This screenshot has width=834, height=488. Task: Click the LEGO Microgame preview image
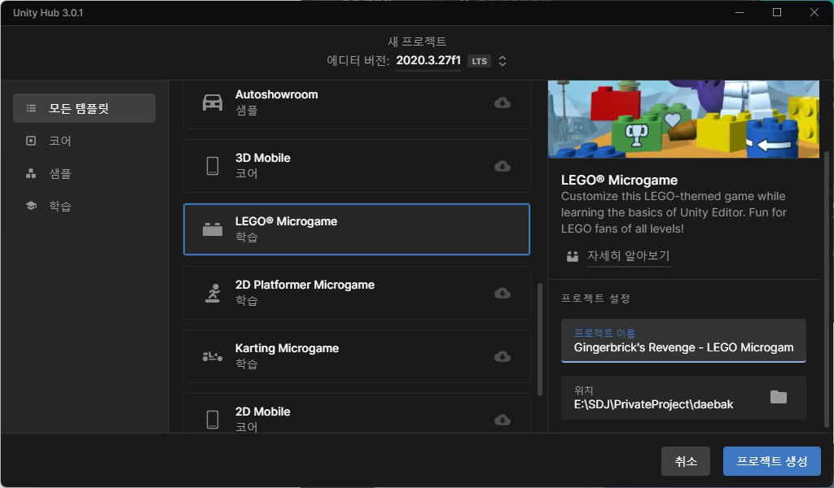[x=683, y=119]
